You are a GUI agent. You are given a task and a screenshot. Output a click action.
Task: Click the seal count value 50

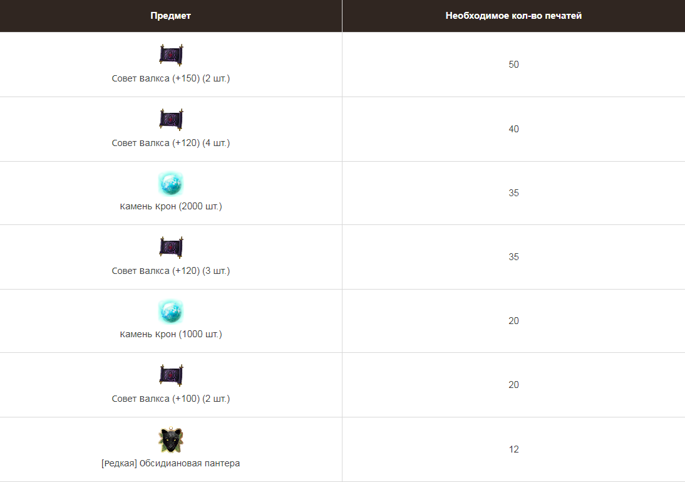tap(513, 65)
